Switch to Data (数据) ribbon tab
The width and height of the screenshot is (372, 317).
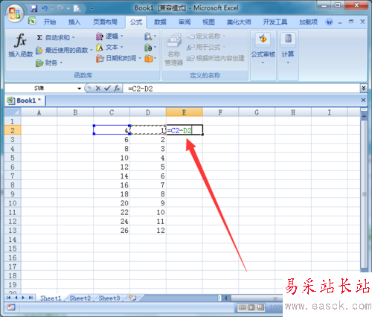(160, 22)
